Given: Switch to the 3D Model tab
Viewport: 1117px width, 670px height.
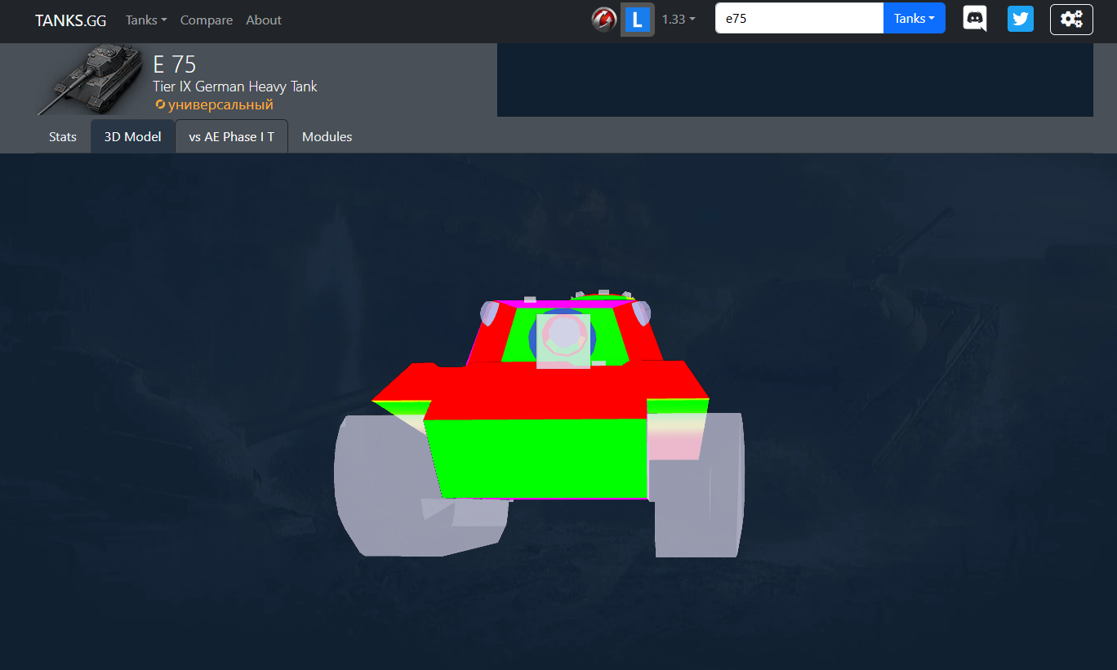Looking at the screenshot, I should pyautogui.click(x=132, y=137).
